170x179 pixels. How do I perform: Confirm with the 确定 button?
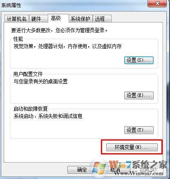82,170
